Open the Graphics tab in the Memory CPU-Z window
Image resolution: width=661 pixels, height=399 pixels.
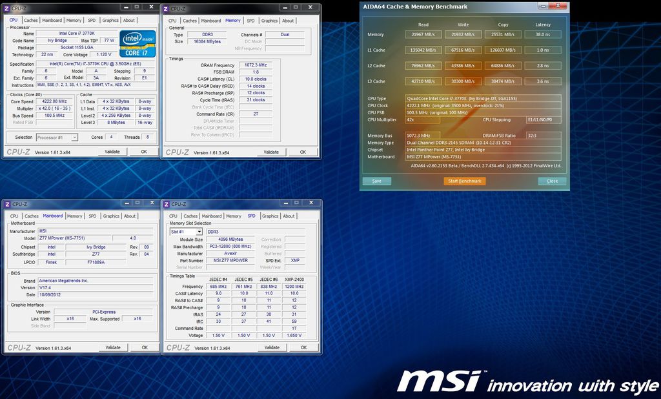(x=269, y=21)
